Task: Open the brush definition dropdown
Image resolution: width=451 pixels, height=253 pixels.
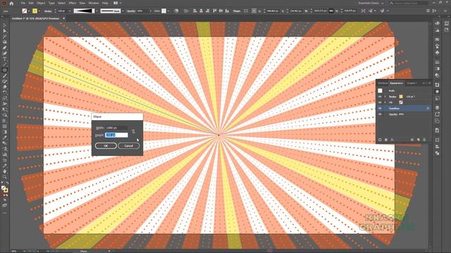Action: click(x=123, y=11)
